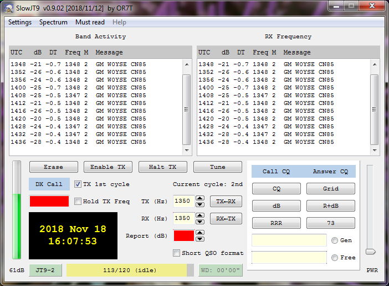Click the RX←TX button
This screenshot has height=286, width=389.
[x=226, y=219]
